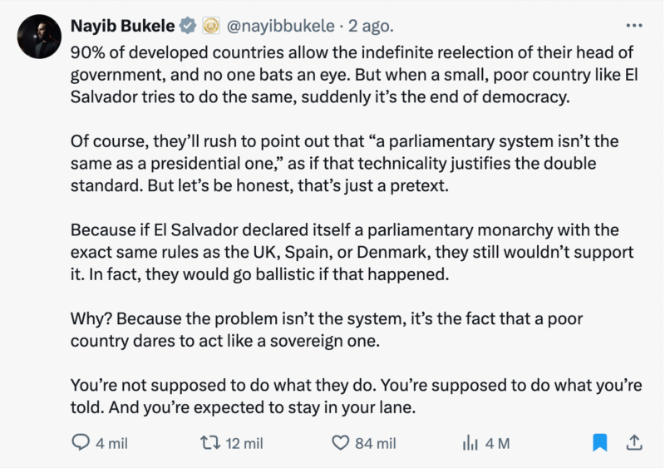Open Nayib Bukele's profile picture

38,37
